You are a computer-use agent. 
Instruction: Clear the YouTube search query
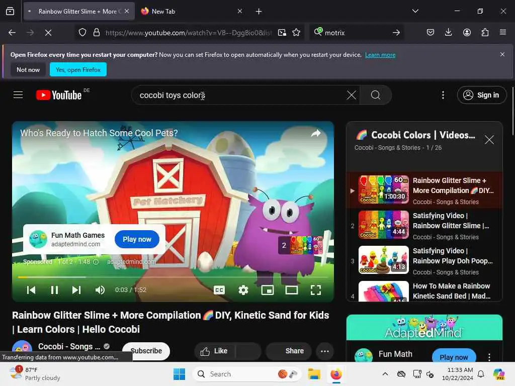pyautogui.click(x=351, y=95)
